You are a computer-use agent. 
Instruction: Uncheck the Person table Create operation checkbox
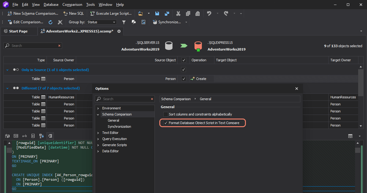(183, 79)
